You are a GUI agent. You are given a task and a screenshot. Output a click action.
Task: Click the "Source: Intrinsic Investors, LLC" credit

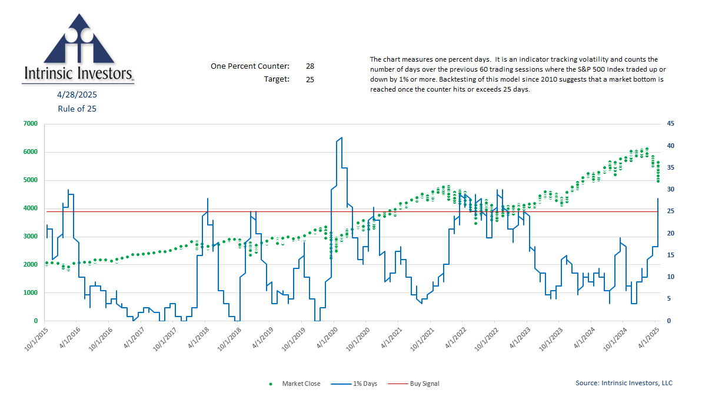pos(624,383)
